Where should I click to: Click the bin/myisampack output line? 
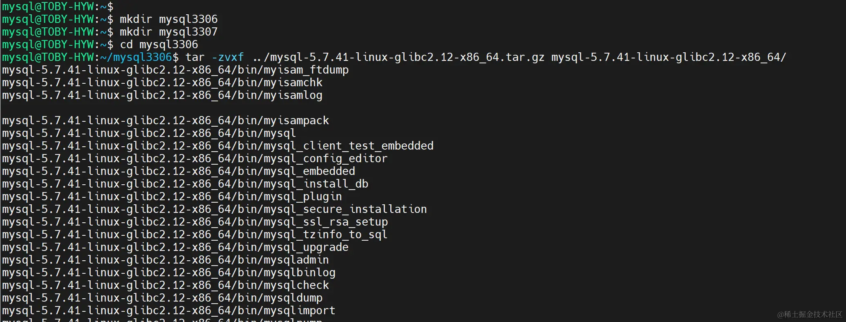coord(166,121)
